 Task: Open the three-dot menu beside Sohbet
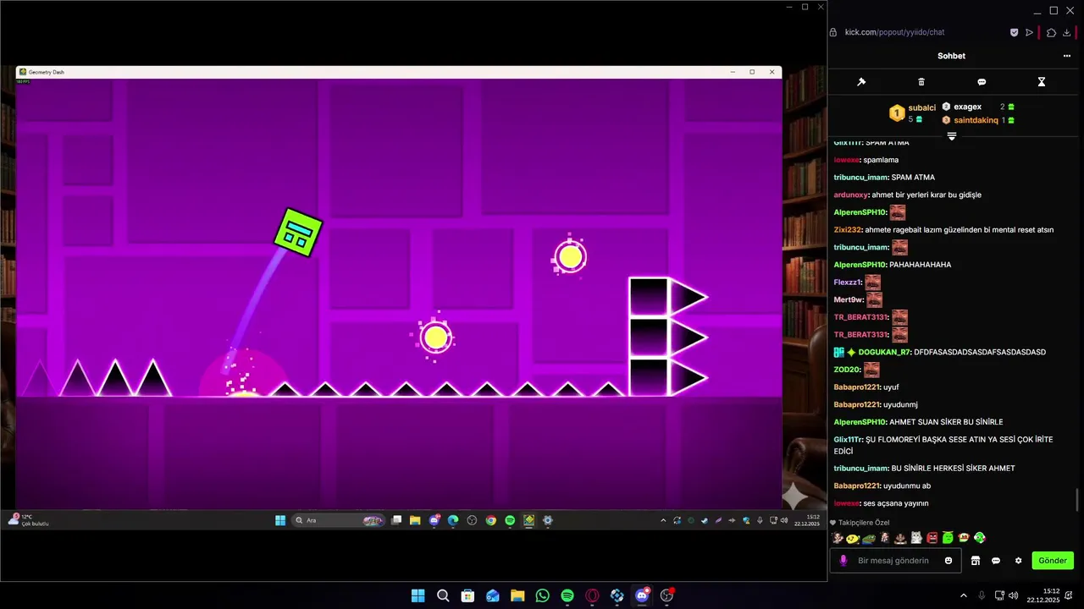coord(1067,56)
